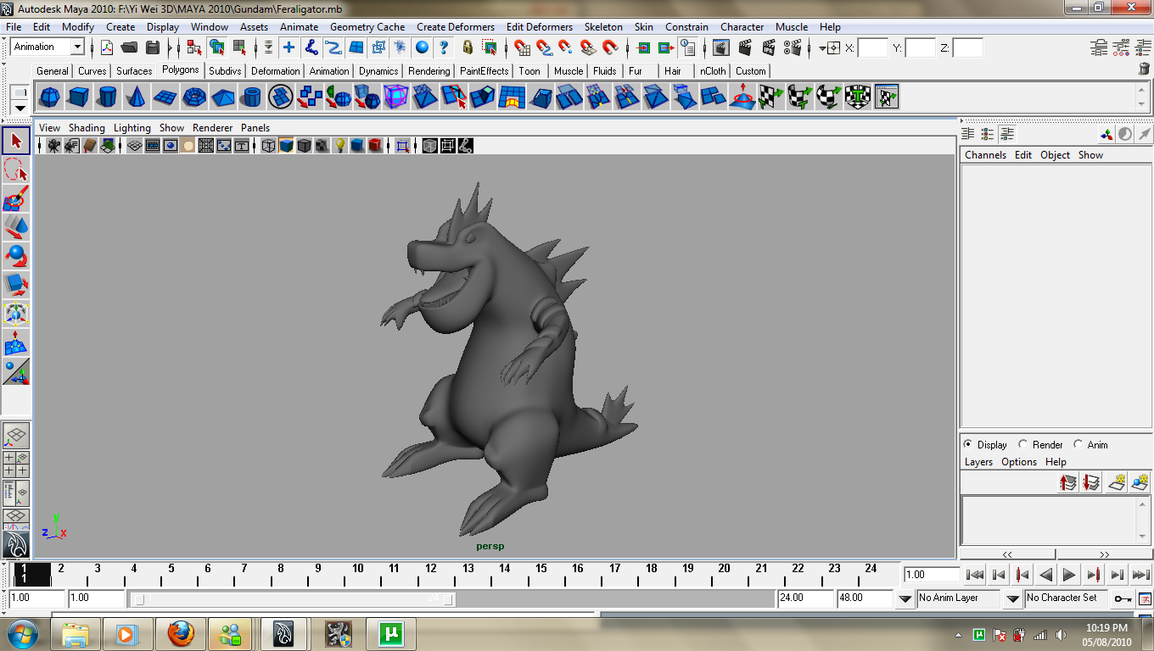Open the Channels menu in Channel Box
1154x651 pixels.
(985, 155)
